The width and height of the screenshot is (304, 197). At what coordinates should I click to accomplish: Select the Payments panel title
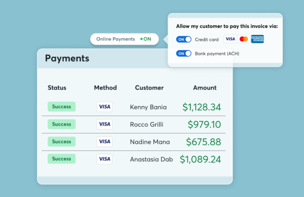(x=67, y=59)
